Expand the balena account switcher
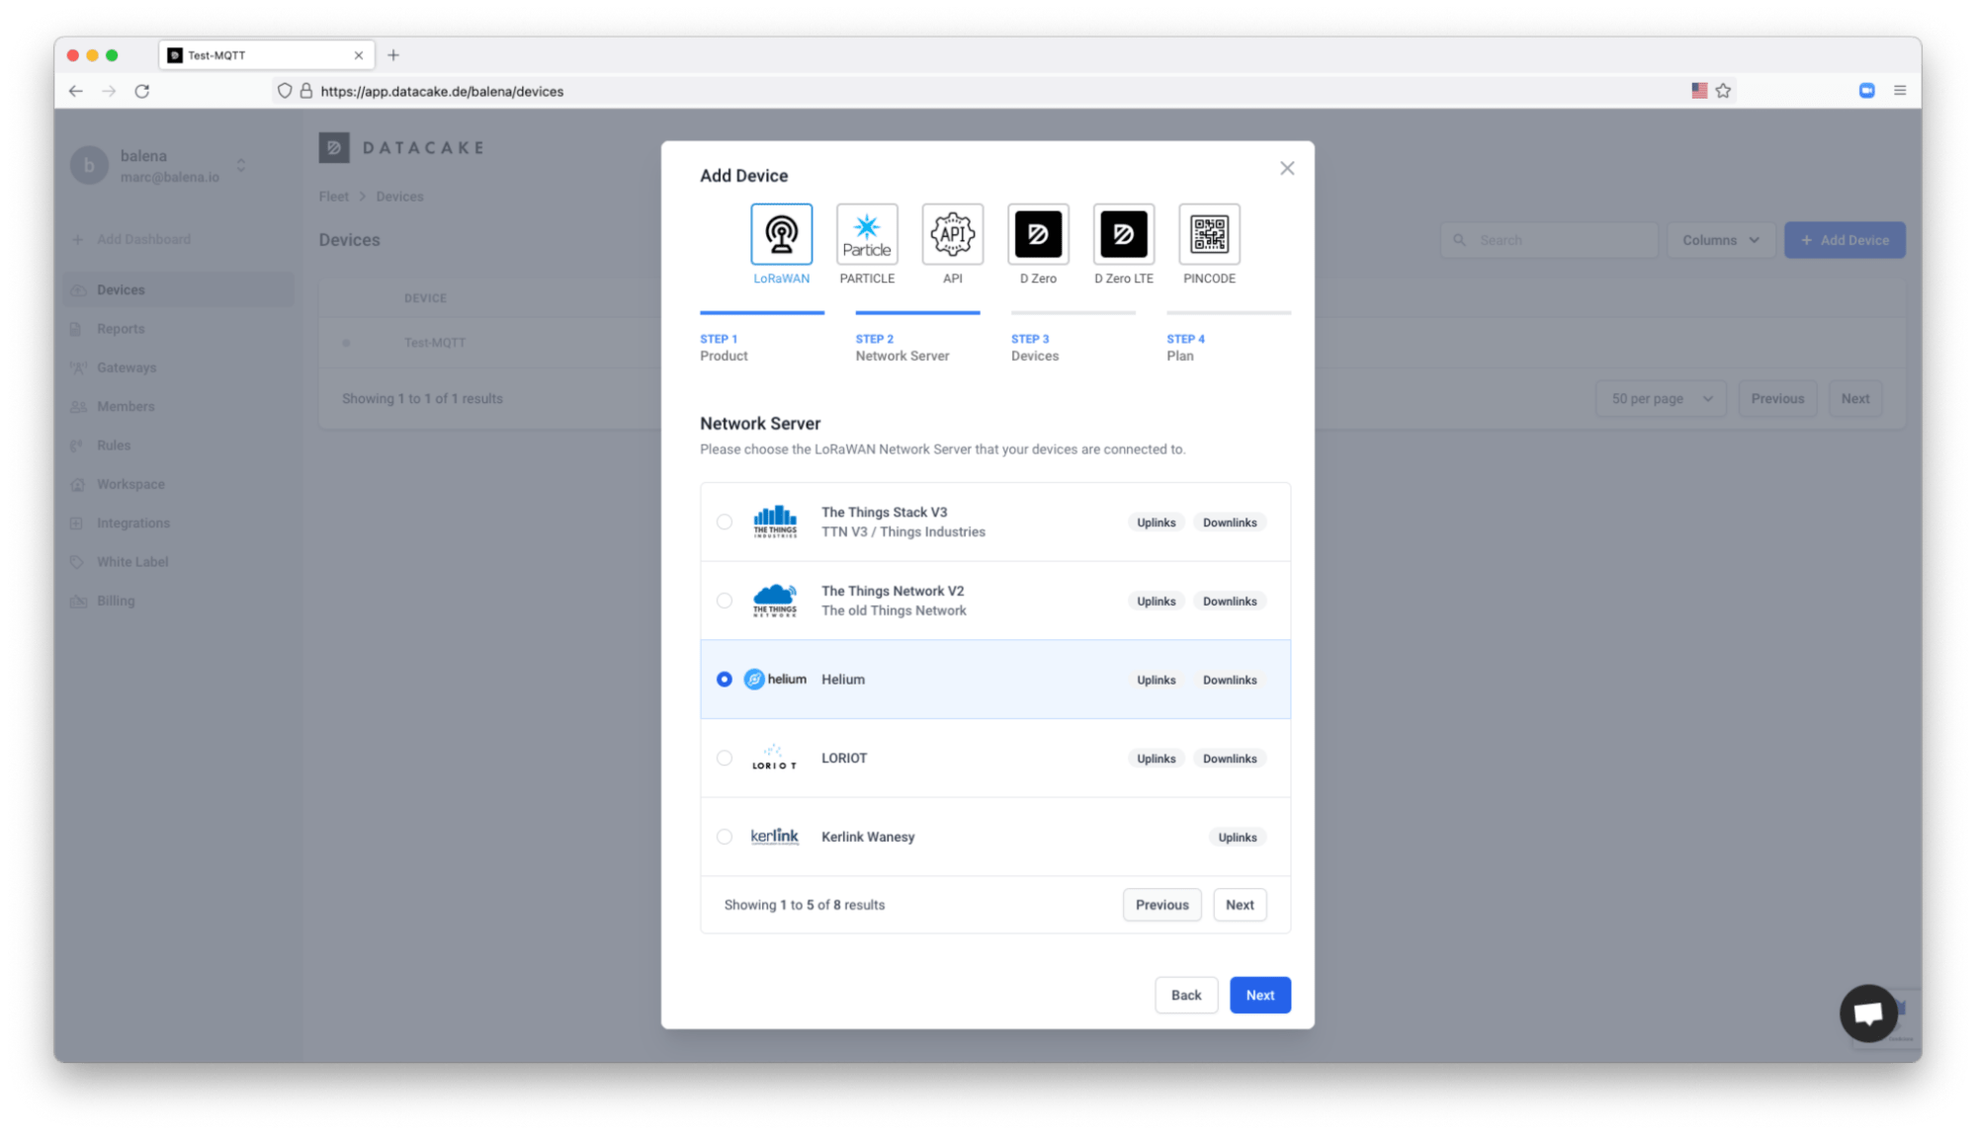The width and height of the screenshot is (1976, 1134). [240, 165]
